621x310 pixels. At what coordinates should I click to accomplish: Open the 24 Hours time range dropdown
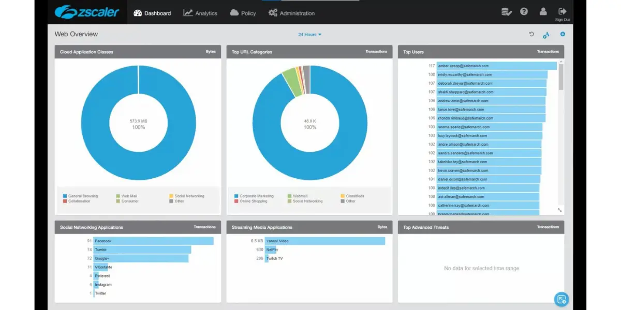point(309,35)
